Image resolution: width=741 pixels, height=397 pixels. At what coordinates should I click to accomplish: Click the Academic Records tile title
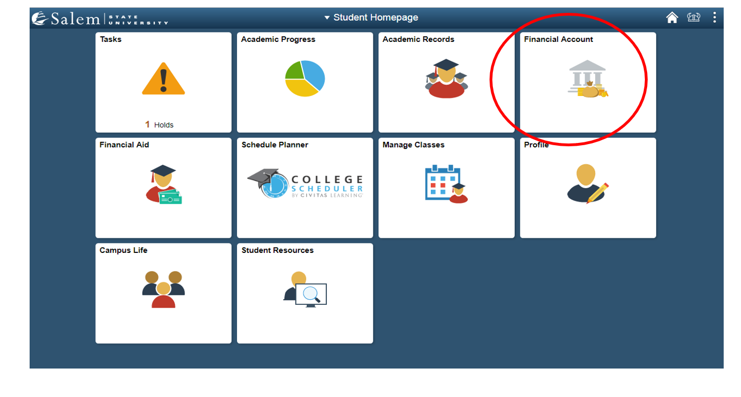(419, 39)
